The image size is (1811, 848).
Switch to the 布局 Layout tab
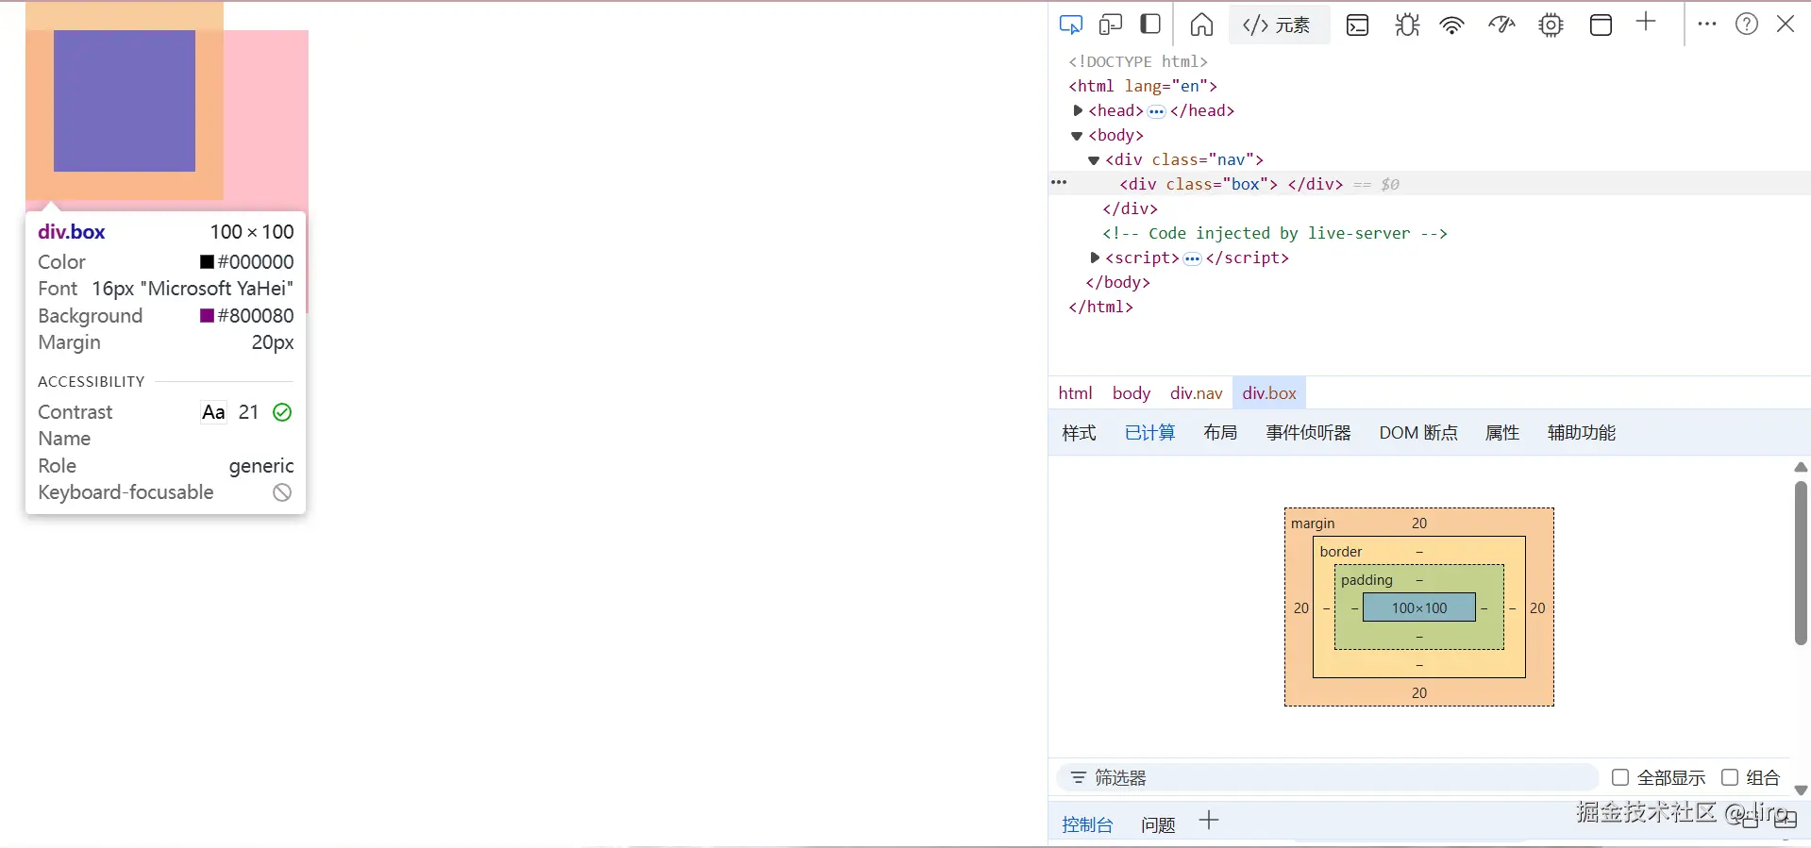click(1220, 433)
